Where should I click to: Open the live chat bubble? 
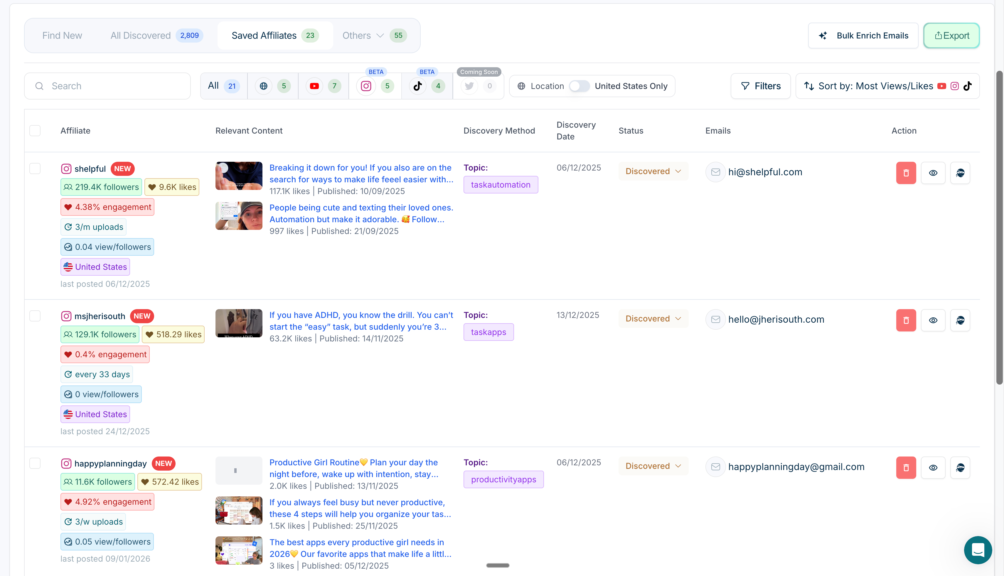[x=978, y=550]
